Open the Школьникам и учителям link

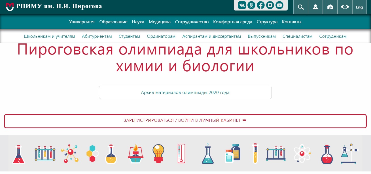pyautogui.click(x=50, y=36)
